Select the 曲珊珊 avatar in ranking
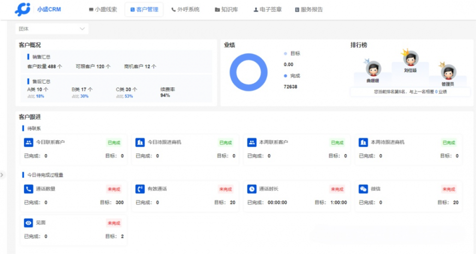The image size is (476, 254). (373, 68)
